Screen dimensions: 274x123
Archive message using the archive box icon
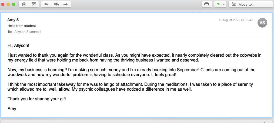[x=34, y=4]
